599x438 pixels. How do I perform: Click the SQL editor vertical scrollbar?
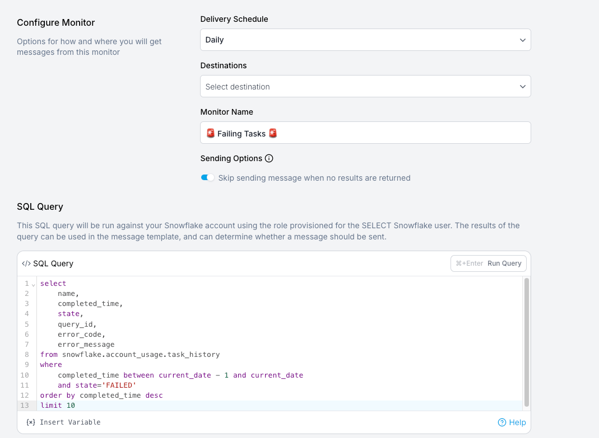[526, 342]
